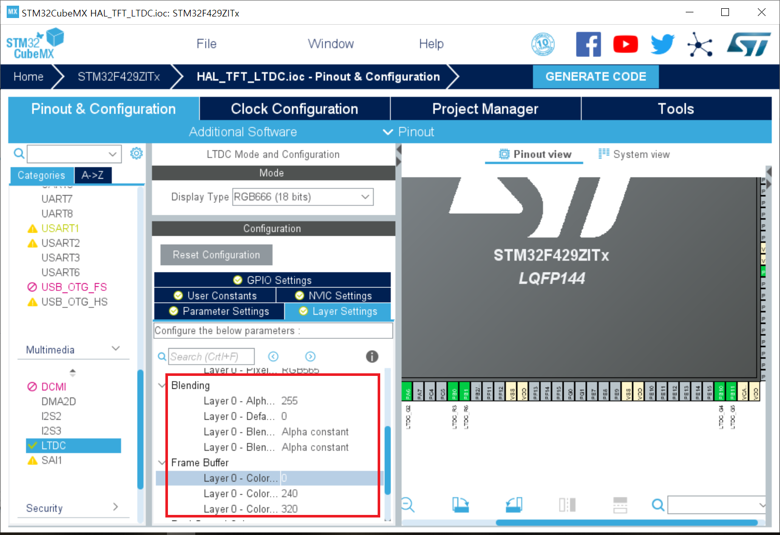780x535 pixels.
Task: Select the Layer Settings tab
Action: point(338,311)
